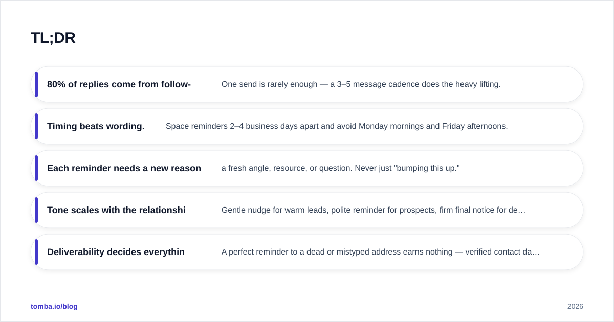Click the purple accent bar beside 'Timing beats wording'
Screen dimensions: 614x322
[x=36, y=126]
